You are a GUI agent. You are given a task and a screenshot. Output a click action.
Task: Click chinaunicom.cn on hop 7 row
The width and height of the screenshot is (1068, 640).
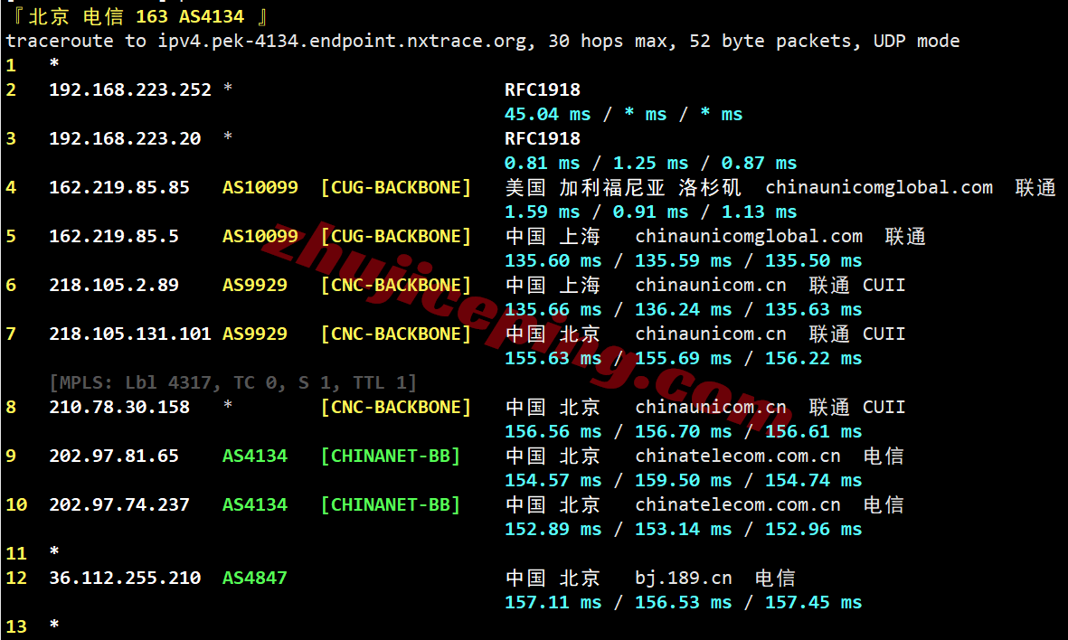pyautogui.click(x=711, y=334)
